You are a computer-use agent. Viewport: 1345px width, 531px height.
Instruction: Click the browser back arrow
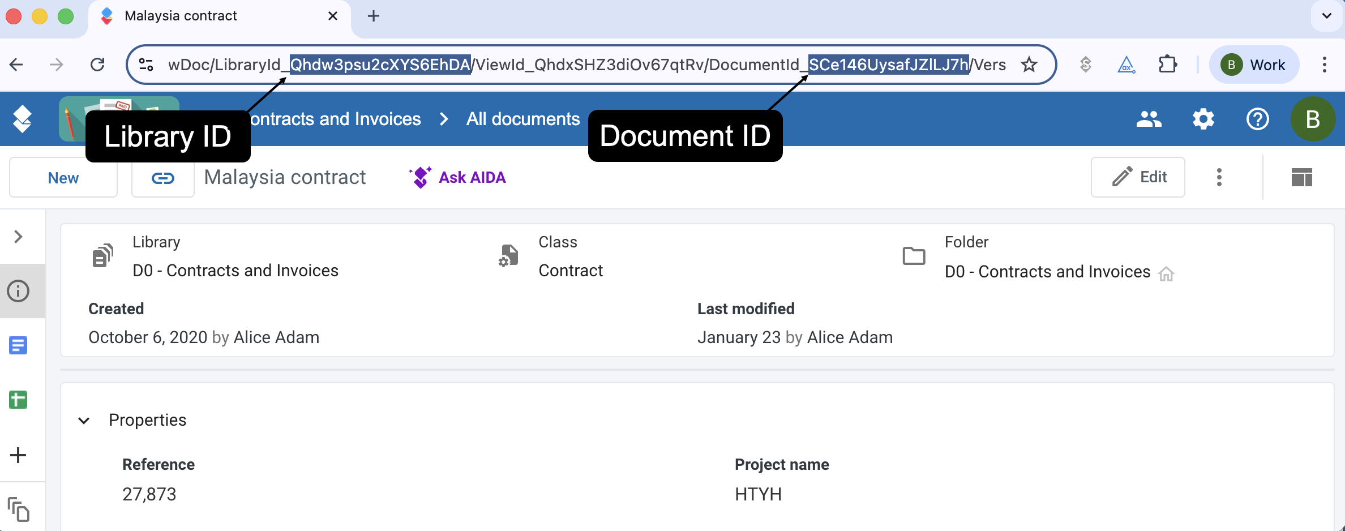(x=16, y=65)
